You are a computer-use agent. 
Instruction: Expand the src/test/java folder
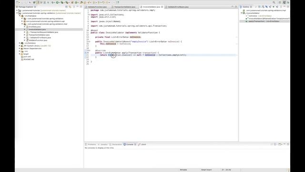(x=20, y=43)
